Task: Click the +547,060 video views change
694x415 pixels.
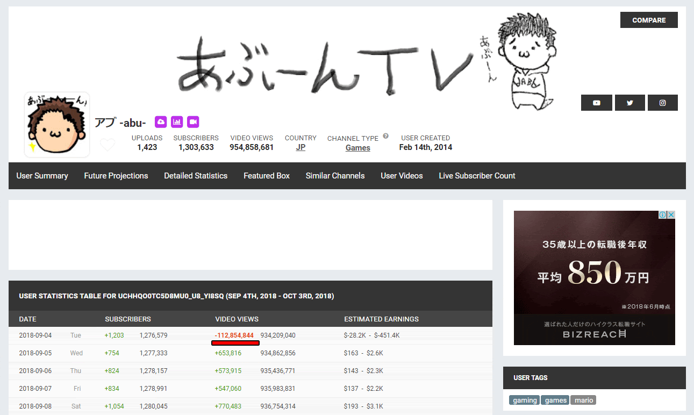Action: click(x=228, y=389)
